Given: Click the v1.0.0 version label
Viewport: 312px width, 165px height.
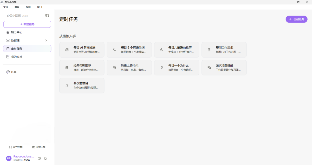Looking at the screenshot, I should pyautogui.click(x=25, y=16).
